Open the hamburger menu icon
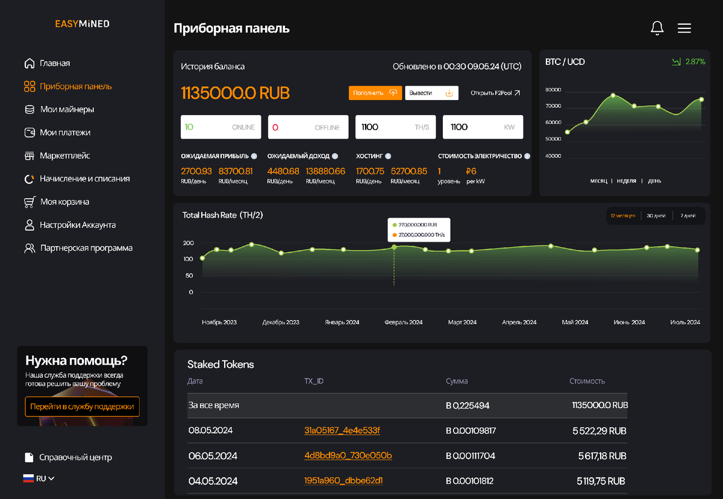 684,28
